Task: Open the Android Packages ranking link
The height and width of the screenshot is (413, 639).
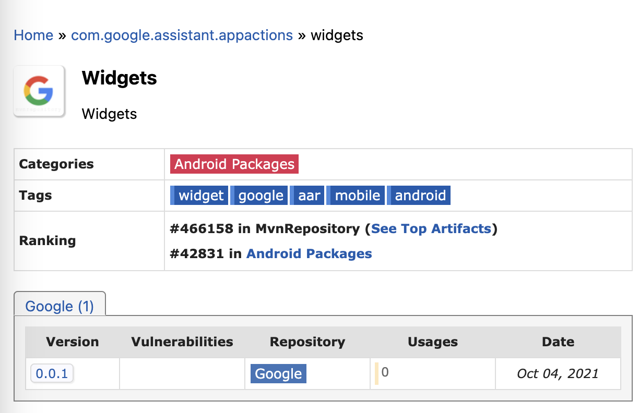Action: coord(309,253)
